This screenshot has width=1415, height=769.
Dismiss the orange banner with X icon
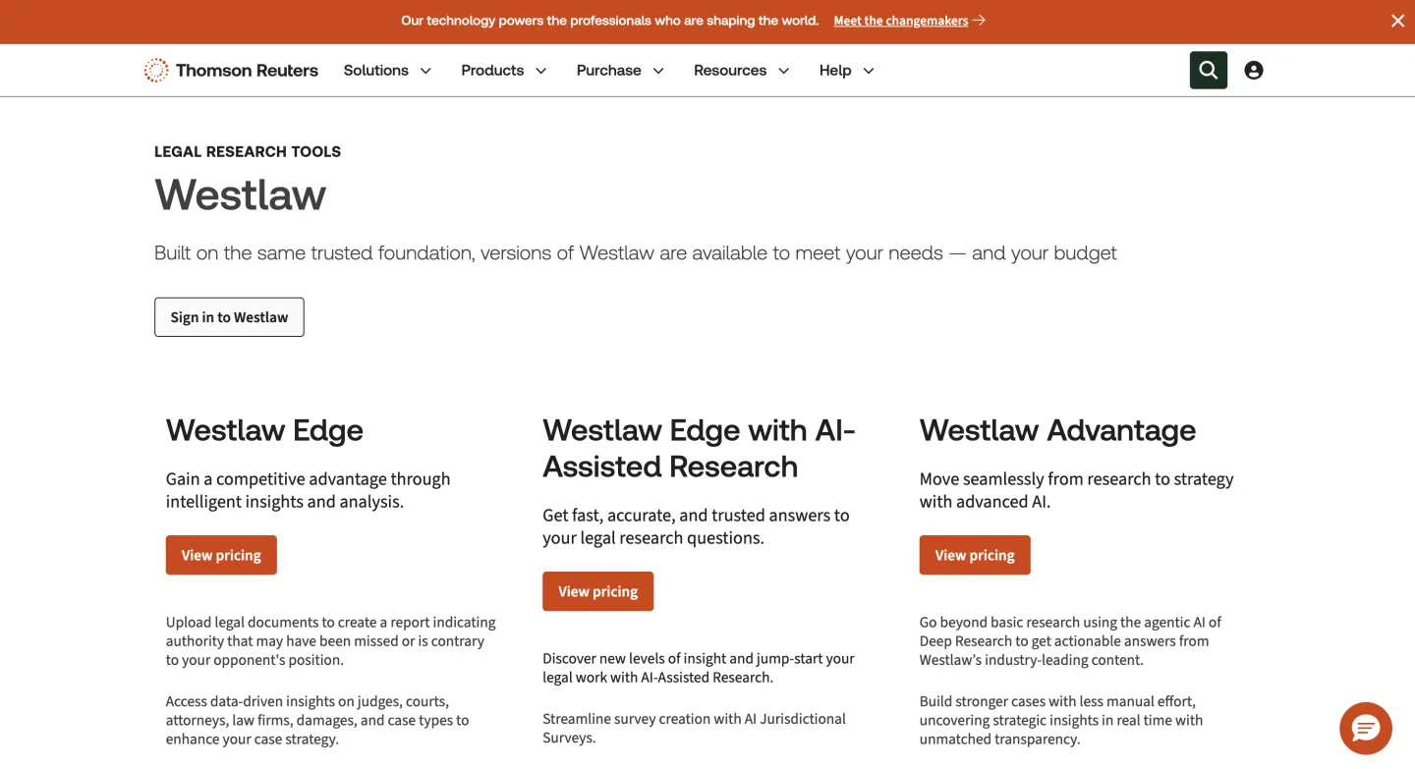[x=1397, y=21]
